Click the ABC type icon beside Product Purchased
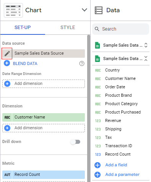This screenshot has height=182, width=151. coord(98,112)
